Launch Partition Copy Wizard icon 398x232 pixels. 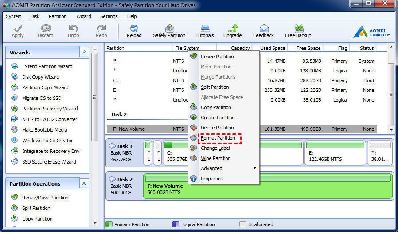point(15,87)
